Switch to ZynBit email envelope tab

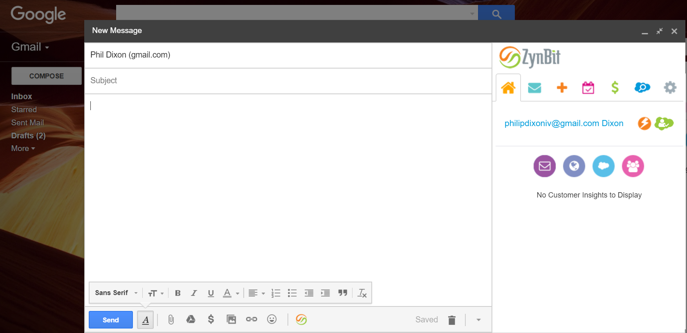click(534, 88)
